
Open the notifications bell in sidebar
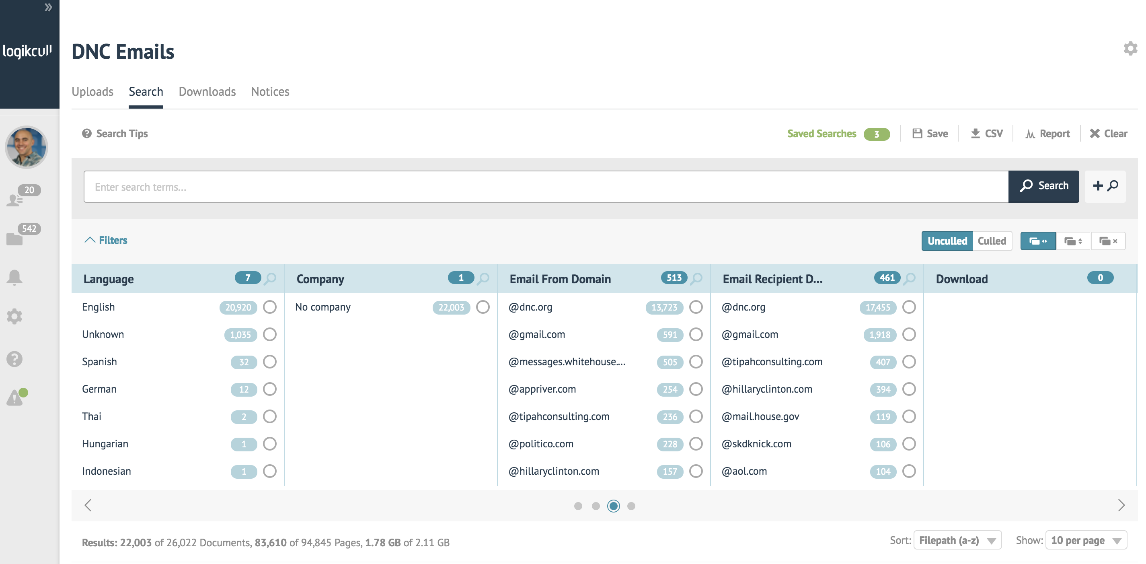click(14, 277)
